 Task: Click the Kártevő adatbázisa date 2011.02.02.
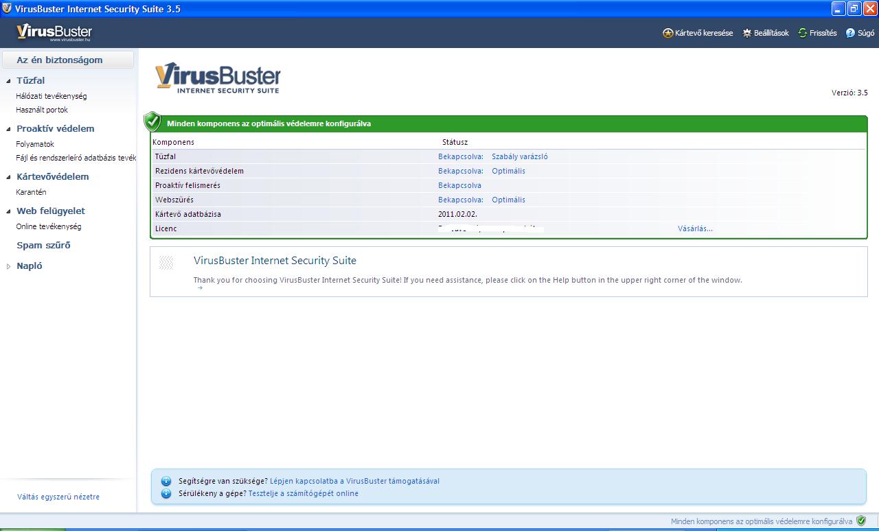coord(457,214)
